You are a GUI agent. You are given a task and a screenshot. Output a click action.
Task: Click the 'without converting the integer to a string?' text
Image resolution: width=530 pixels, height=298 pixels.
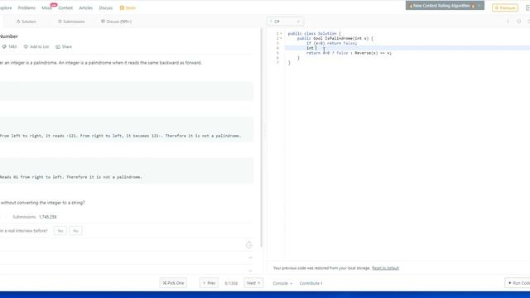[x=42, y=203]
